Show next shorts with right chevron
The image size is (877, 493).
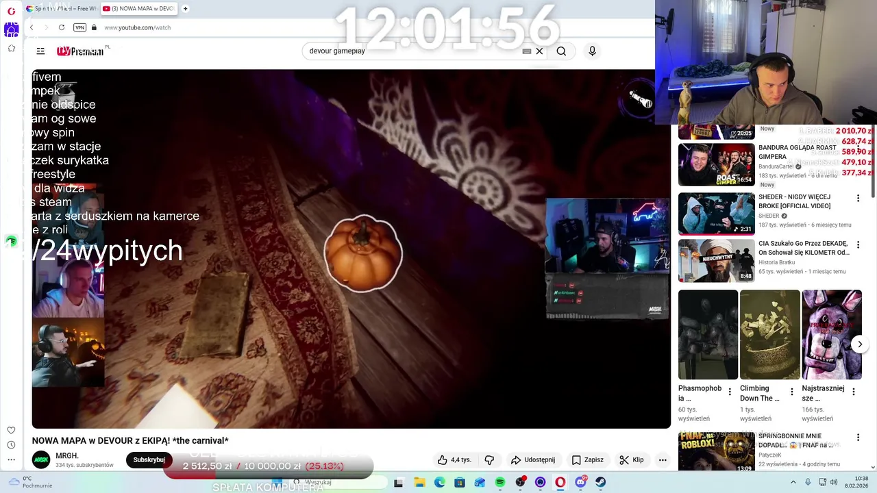860,344
